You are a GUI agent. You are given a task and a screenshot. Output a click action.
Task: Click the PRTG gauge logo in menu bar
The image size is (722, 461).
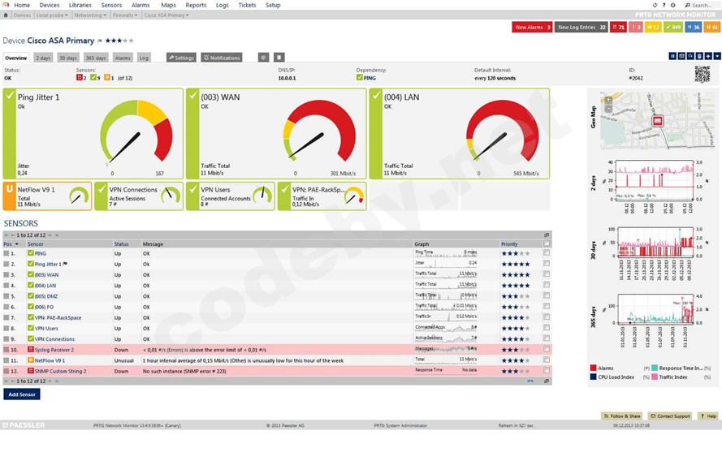(x=6, y=5)
